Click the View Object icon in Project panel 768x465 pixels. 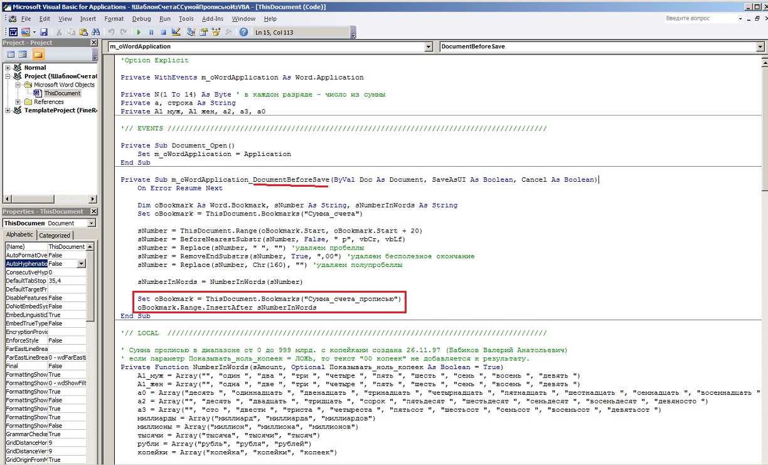coord(23,55)
